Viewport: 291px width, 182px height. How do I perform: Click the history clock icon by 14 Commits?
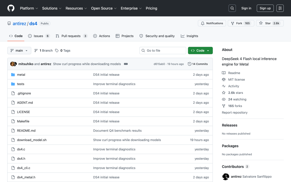pos(189,64)
